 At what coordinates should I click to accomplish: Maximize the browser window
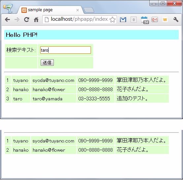tap(163, 3)
